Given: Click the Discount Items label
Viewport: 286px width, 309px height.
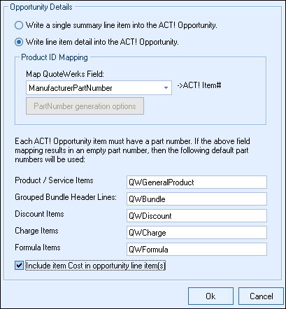Looking at the screenshot, I should [x=39, y=214].
